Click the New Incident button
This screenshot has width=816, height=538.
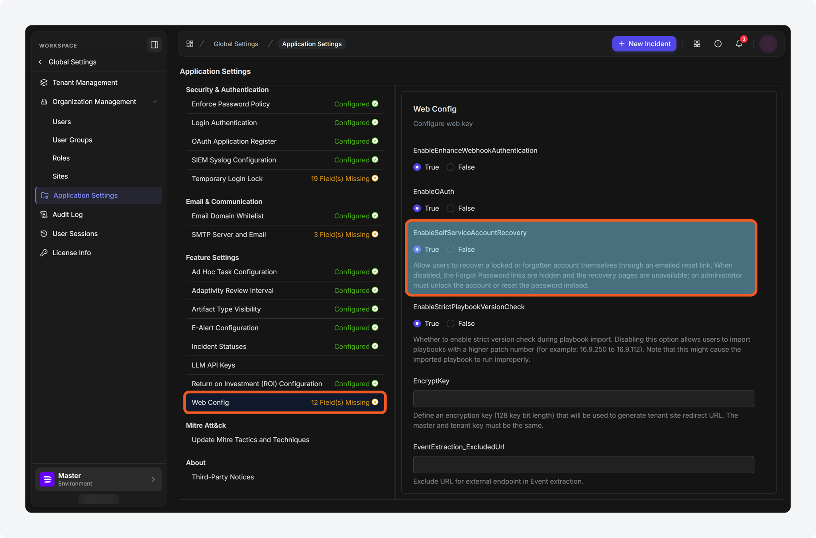tap(644, 44)
